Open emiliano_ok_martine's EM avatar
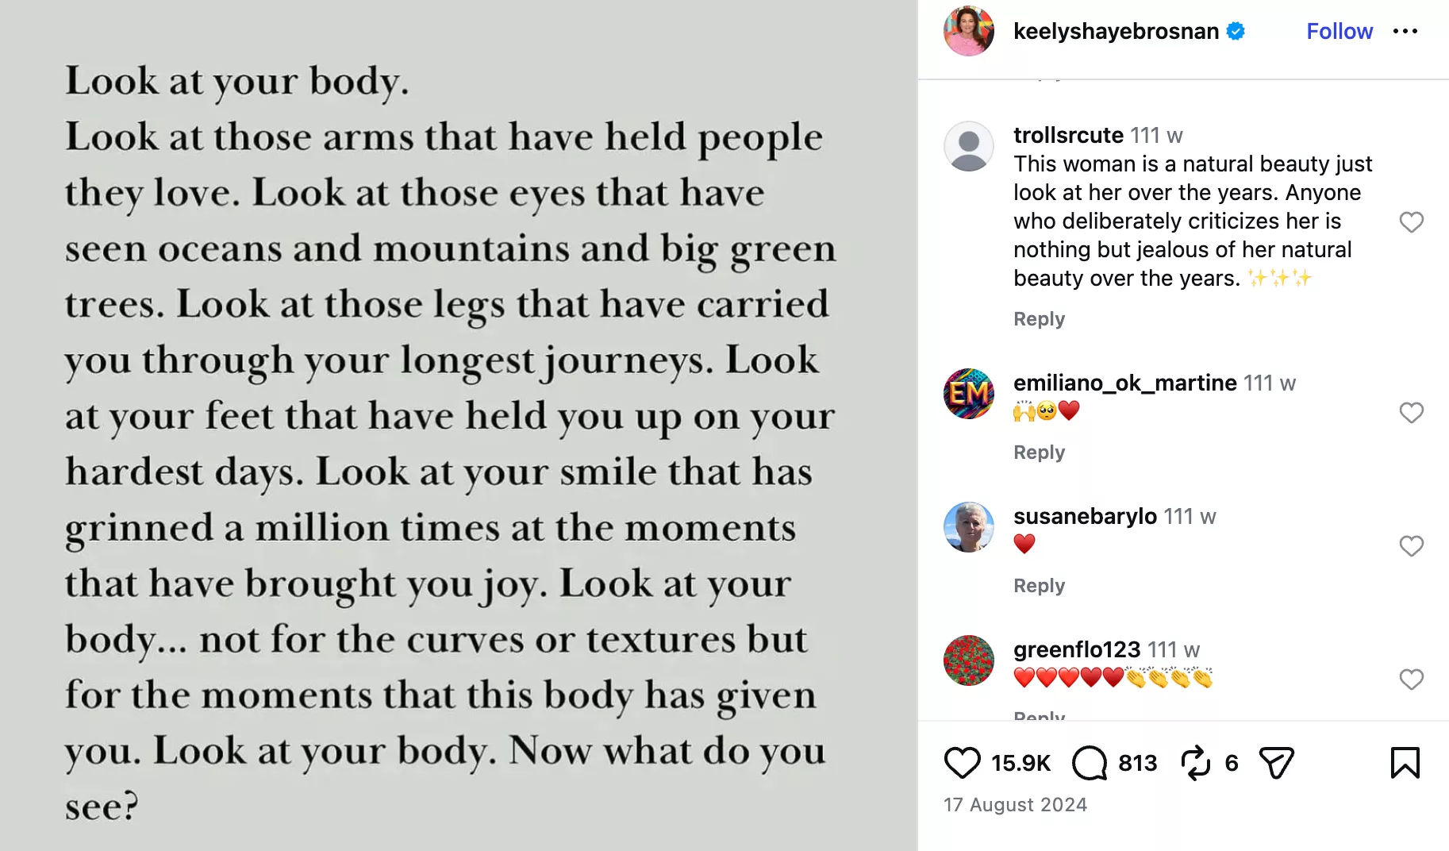Viewport: 1449px width, 851px height. point(968,393)
